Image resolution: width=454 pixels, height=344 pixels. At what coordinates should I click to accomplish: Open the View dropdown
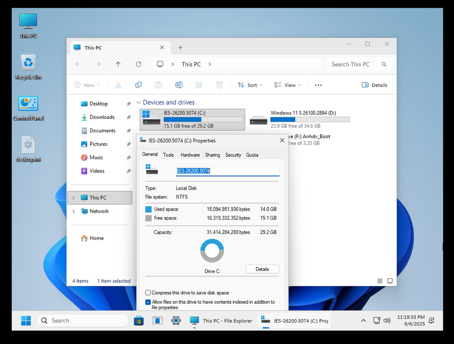(x=288, y=85)
